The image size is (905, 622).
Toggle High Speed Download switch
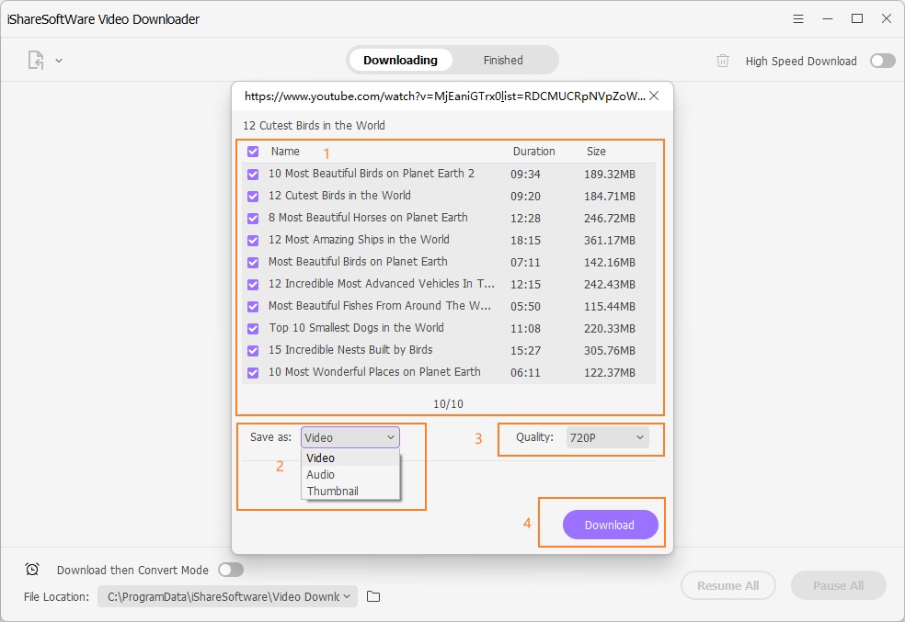882,61
